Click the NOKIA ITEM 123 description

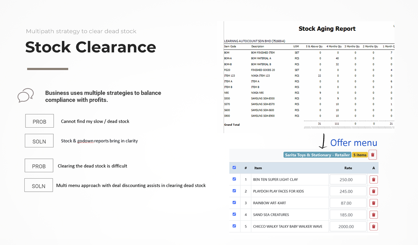(x=260, y=75)
